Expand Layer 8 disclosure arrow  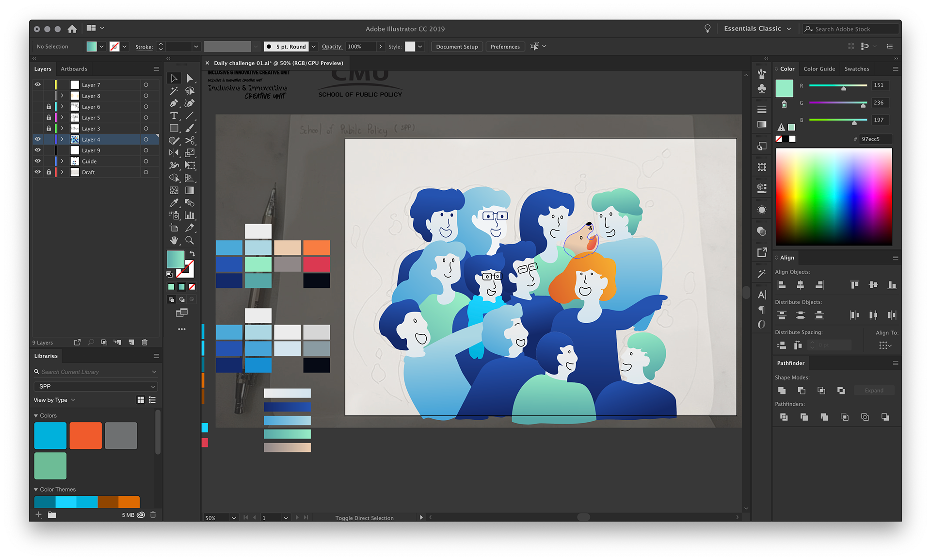coord(62,96)
